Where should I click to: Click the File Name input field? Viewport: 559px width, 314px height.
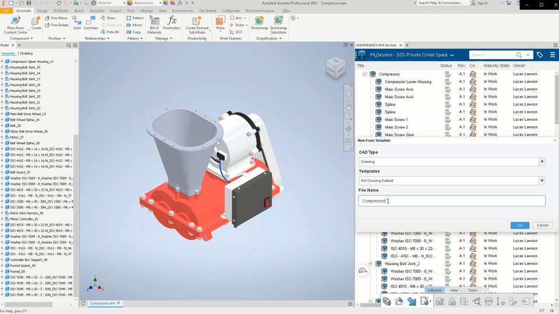point(452,201)
